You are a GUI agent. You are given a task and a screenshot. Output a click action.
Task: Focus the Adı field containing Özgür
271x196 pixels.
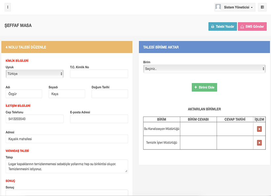tap(24, 94)
